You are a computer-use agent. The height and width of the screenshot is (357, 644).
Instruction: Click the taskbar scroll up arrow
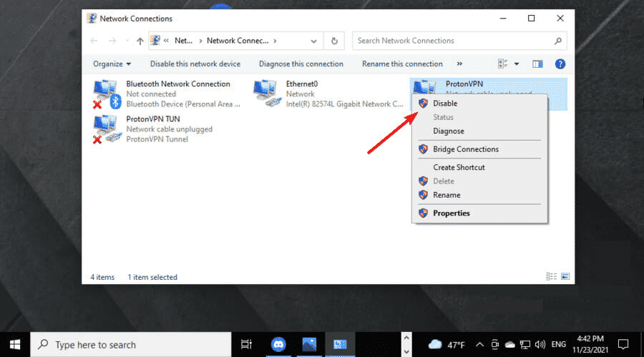[406, 338]
